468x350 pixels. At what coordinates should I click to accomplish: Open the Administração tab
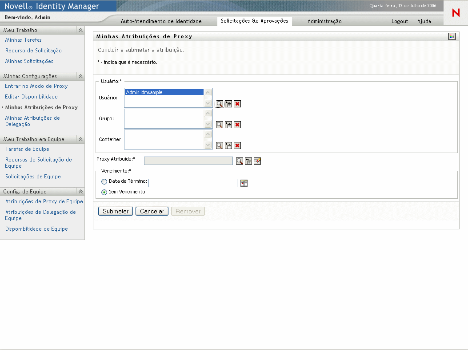(x=324, y=21)
